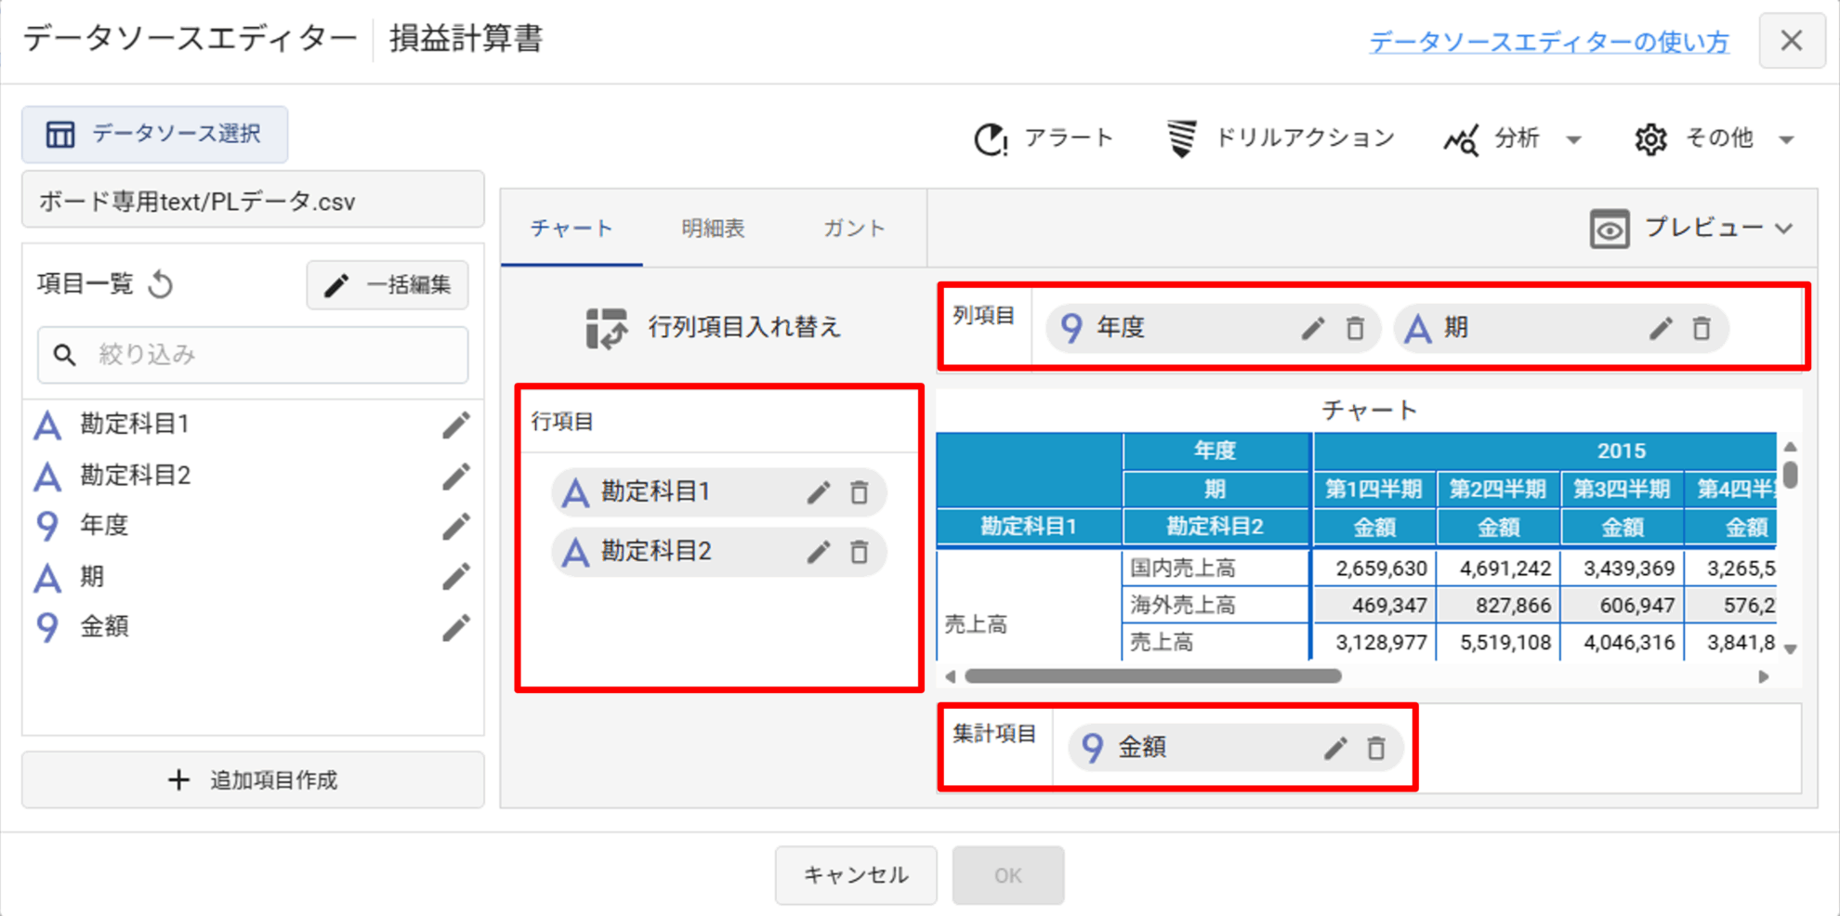The width and height of the screenshot is (1840, 916).
Task: Delete 勘定科目2 from row items
Action: (860, 552)
